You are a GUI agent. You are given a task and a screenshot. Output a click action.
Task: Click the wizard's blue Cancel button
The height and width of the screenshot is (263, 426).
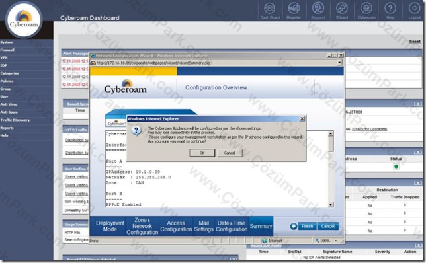pos(328,226)
